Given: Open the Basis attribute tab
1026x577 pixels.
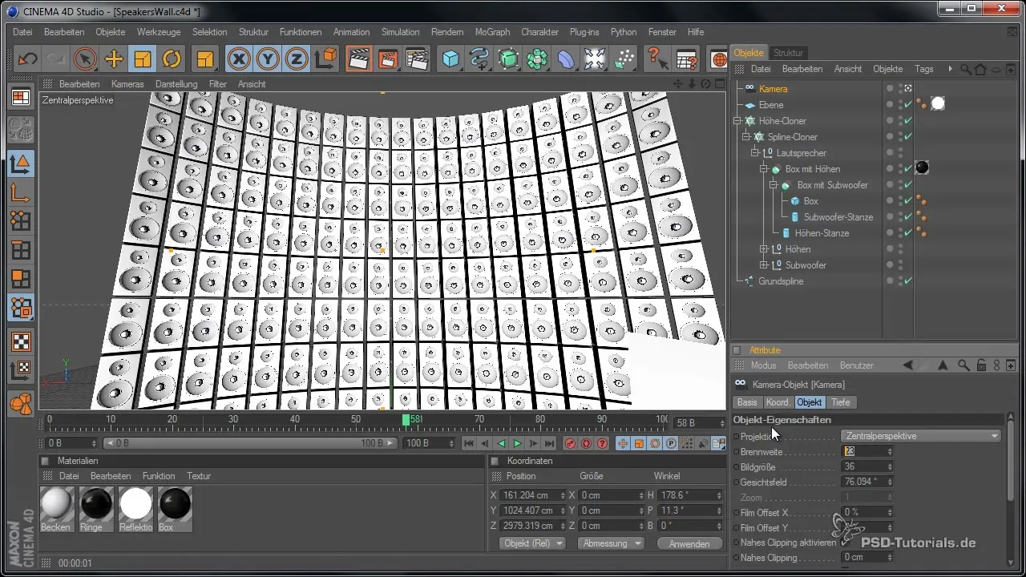Looking at the screenshot, I should pyautogui.click(x=747, y=402).
